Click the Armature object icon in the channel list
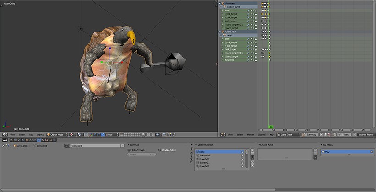Viewport: 376px width, 192px height. (x=222, y=3)
